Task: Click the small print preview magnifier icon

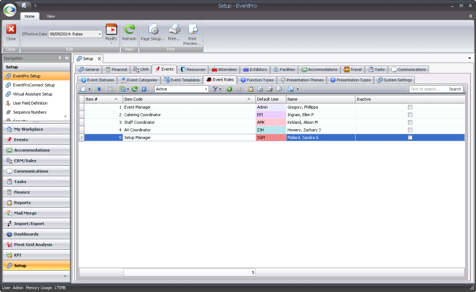Action: coord(279,89)
